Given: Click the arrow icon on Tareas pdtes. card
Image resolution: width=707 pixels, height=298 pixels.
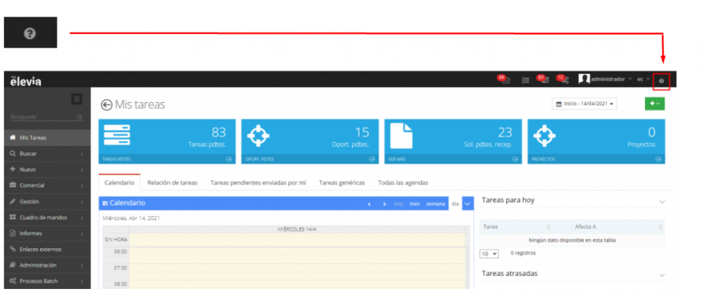Looking at the screenshot, I should pyautogui.click(x=229, y=159).
